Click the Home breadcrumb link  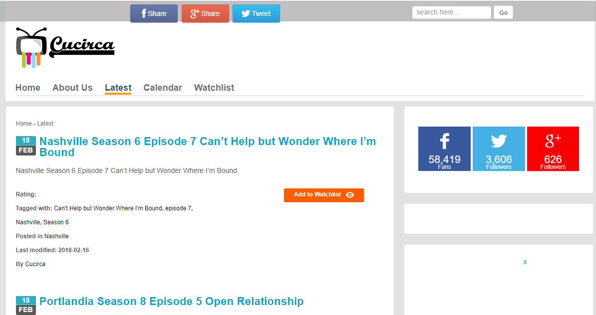[x=23, y=124]
